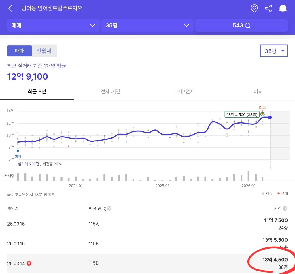Click the blue endpoint dot on chart line
295x274 pixels.
[270, 118]
